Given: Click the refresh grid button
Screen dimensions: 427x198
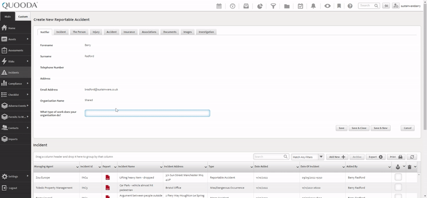Looking at the screenshot, I should 412,156.
